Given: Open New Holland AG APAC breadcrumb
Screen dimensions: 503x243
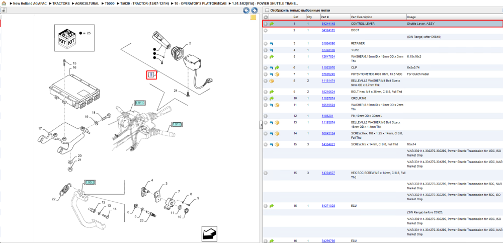Looking at the screenshot, I should coord(30,3).
